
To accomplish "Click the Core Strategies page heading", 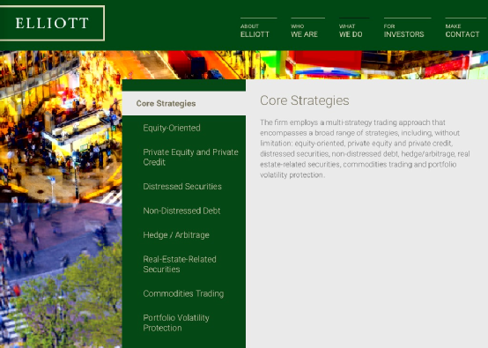I will pos(305,100).
